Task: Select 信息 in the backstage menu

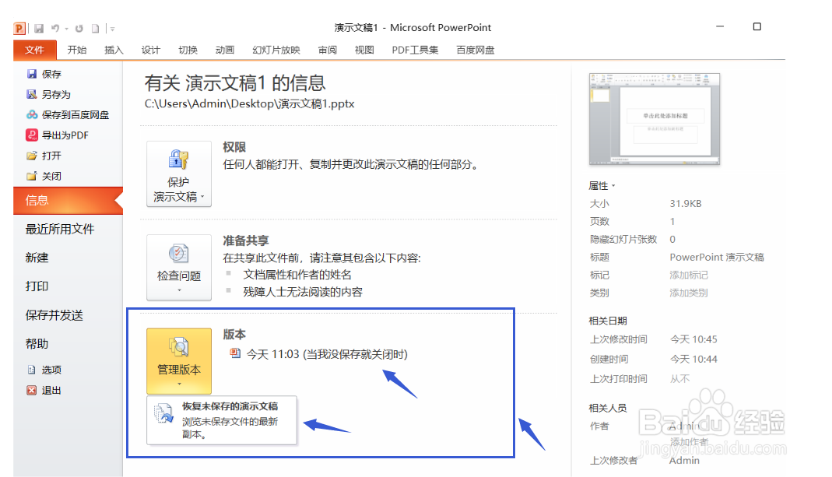Action: click(68, 201)
